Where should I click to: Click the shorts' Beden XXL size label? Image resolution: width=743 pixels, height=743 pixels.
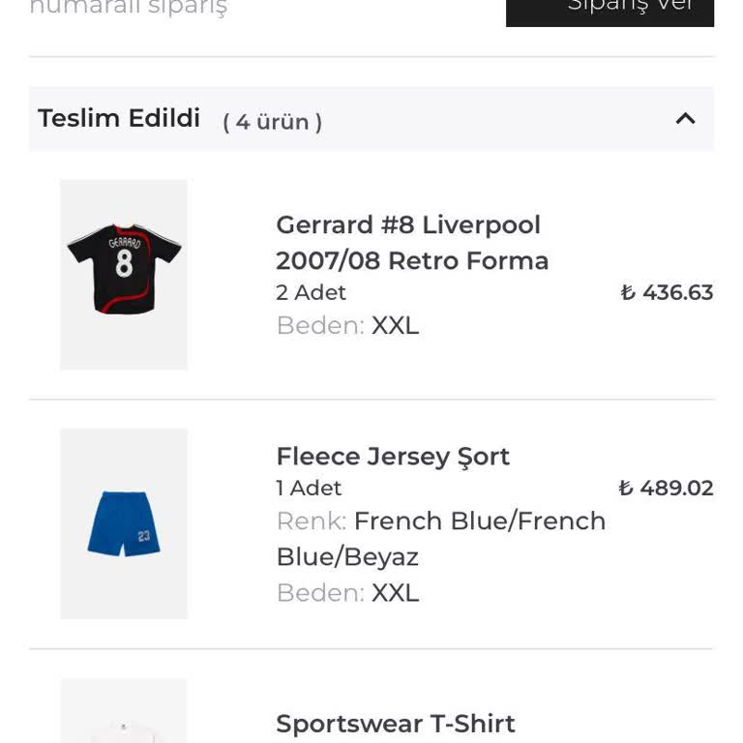point(347,592)
